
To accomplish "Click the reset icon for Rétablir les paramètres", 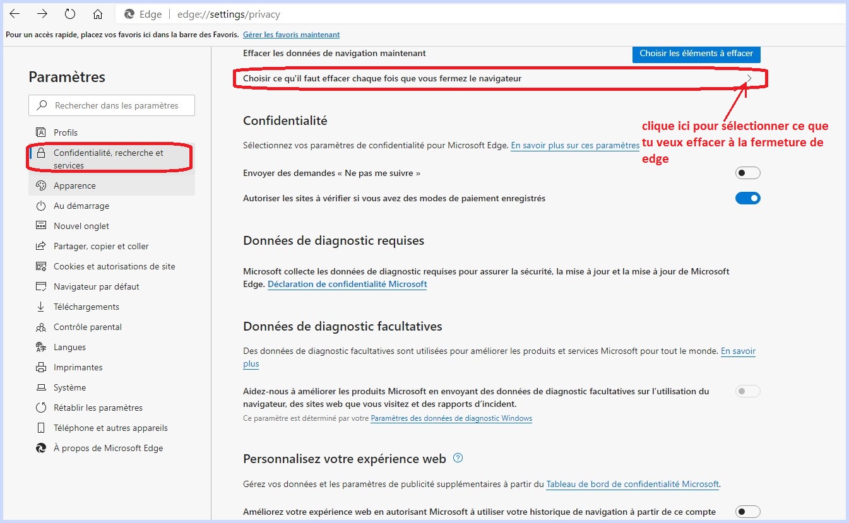I will [41, 408].
